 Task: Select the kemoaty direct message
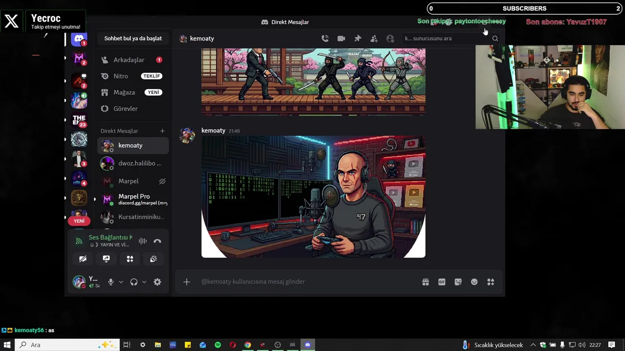[133, 145]
